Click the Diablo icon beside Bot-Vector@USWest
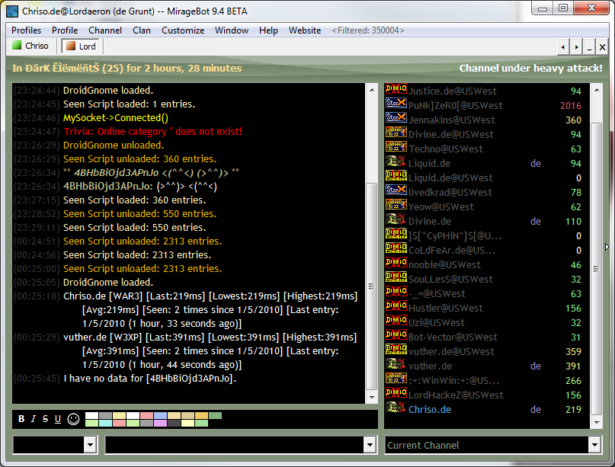Image resolution: width=615 pixels, height=467 pixels. [x=396, y=336]
